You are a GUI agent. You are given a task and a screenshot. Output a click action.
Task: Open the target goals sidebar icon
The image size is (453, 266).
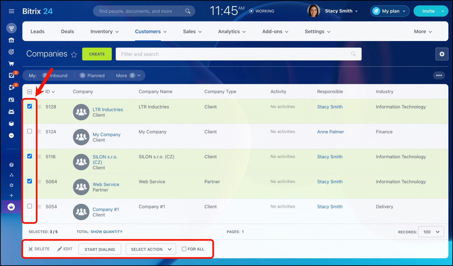[x=11, y=52]
